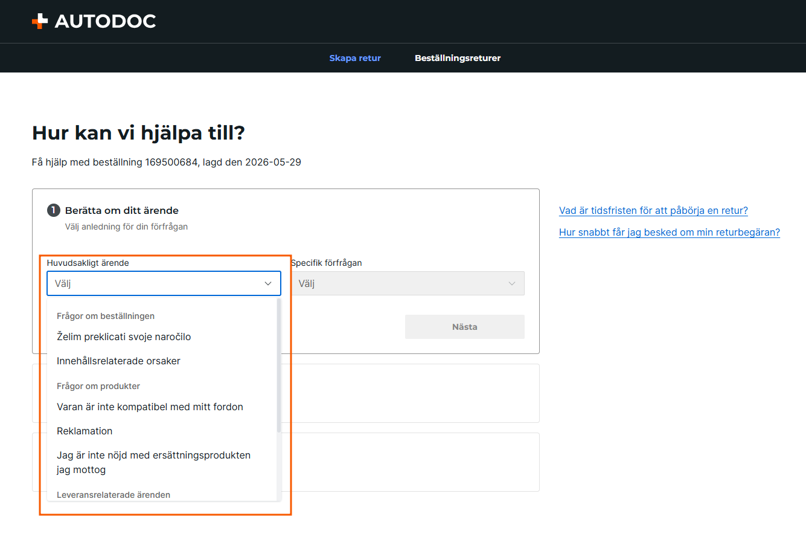Click the Specifik förfrågan chevron arrow
Screen dimensions: 806x557
tap(512, 283)
